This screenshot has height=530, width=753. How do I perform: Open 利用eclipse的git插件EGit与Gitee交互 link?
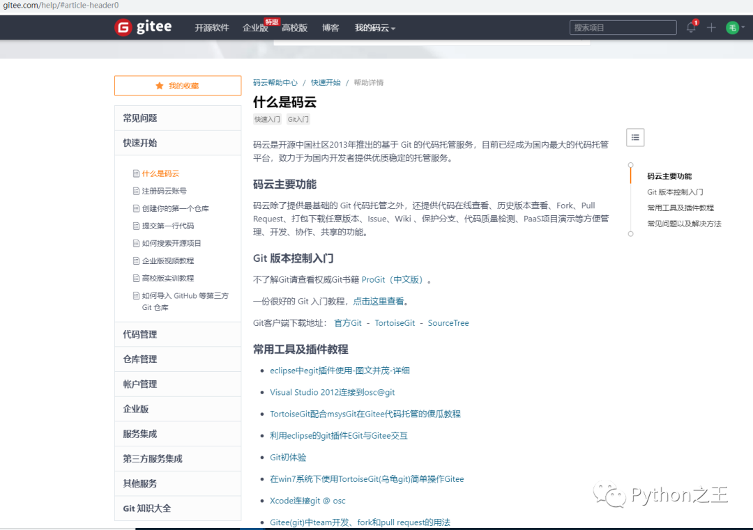pos(339,435)
